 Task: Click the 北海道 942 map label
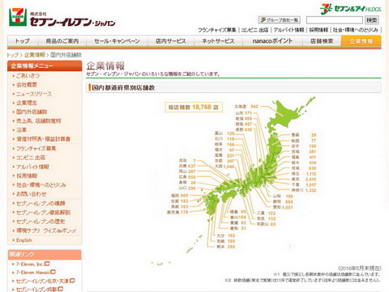point(246,107)
